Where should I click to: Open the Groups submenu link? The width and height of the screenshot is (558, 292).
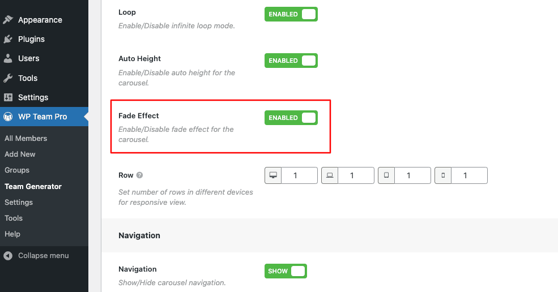pos(17,170)
